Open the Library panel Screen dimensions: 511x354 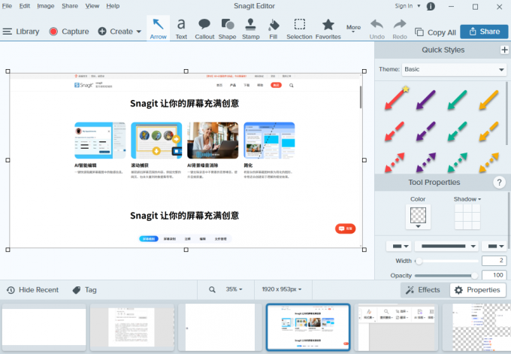pos(21,32)
